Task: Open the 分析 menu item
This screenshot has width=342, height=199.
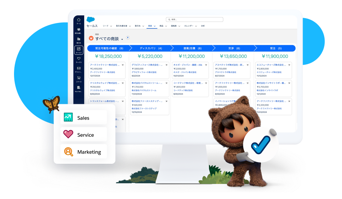Action: [203, 26]
